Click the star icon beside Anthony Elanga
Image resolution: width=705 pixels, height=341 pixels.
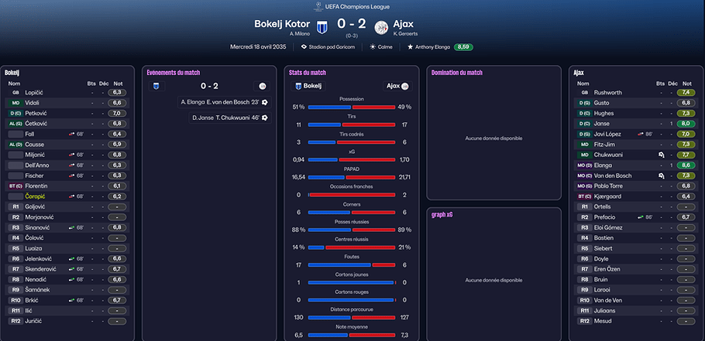pos(410,46)
